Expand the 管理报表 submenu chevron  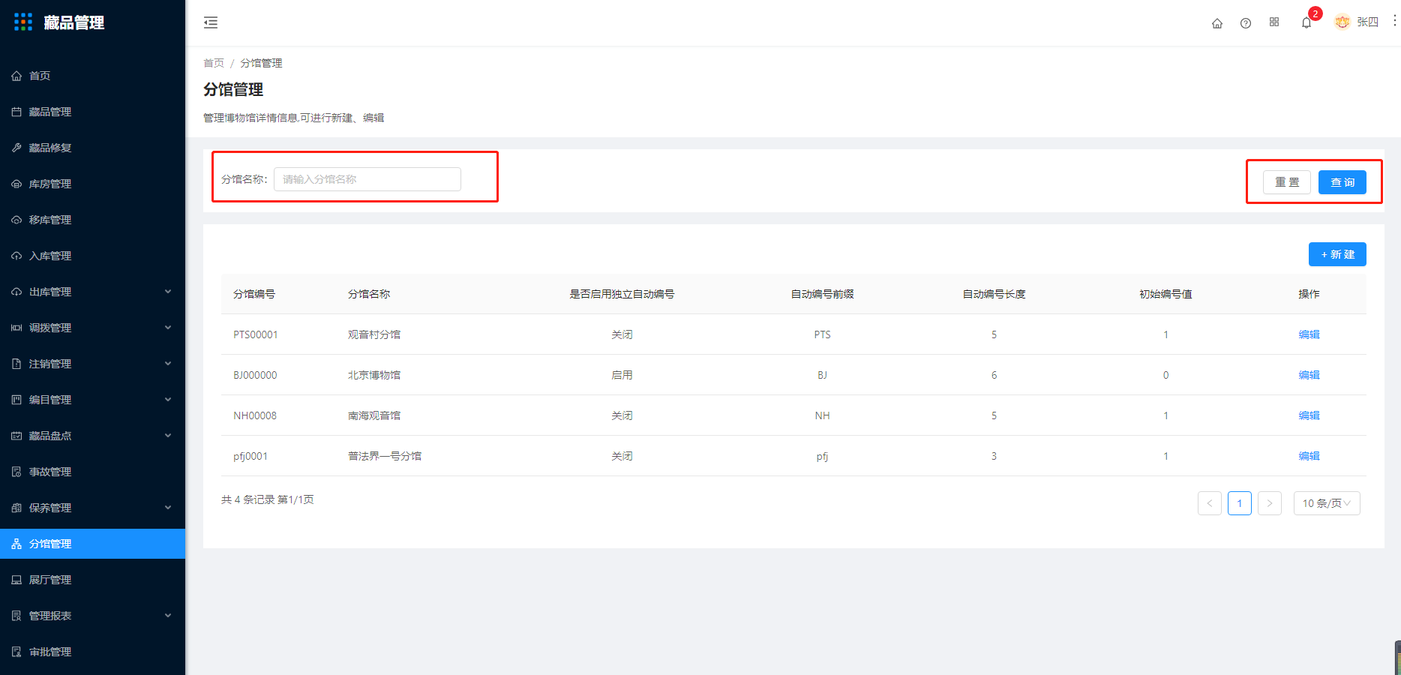(x=168, y=616)
